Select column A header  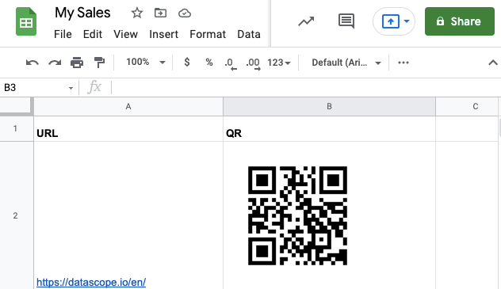128,107
